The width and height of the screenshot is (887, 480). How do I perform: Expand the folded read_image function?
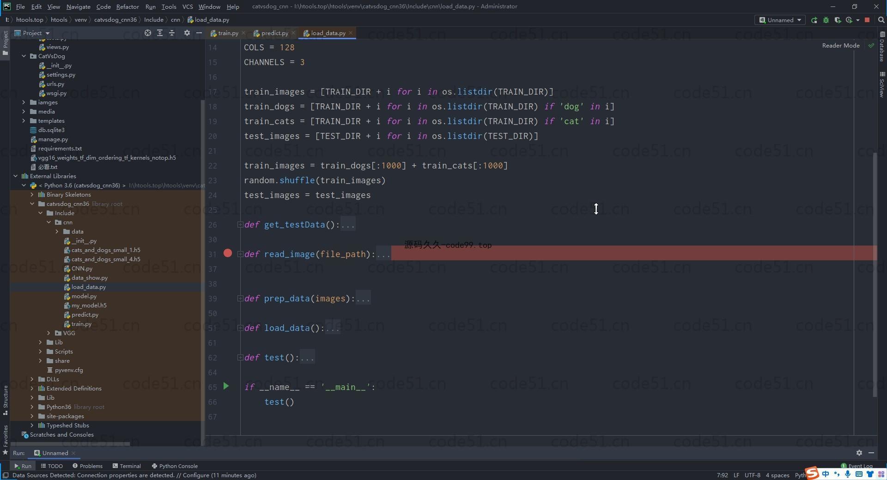[x=240, y=254]
